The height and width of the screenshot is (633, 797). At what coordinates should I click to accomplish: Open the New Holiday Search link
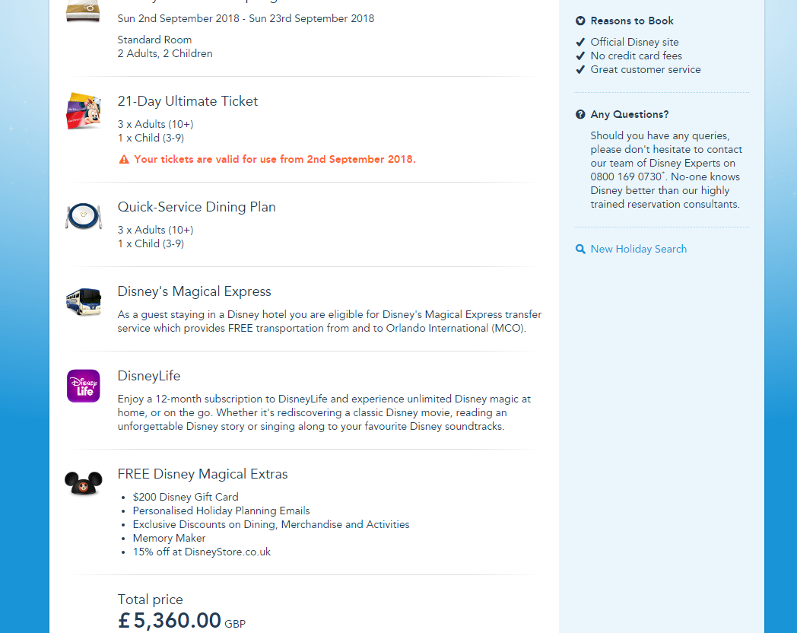pos(638,249)
